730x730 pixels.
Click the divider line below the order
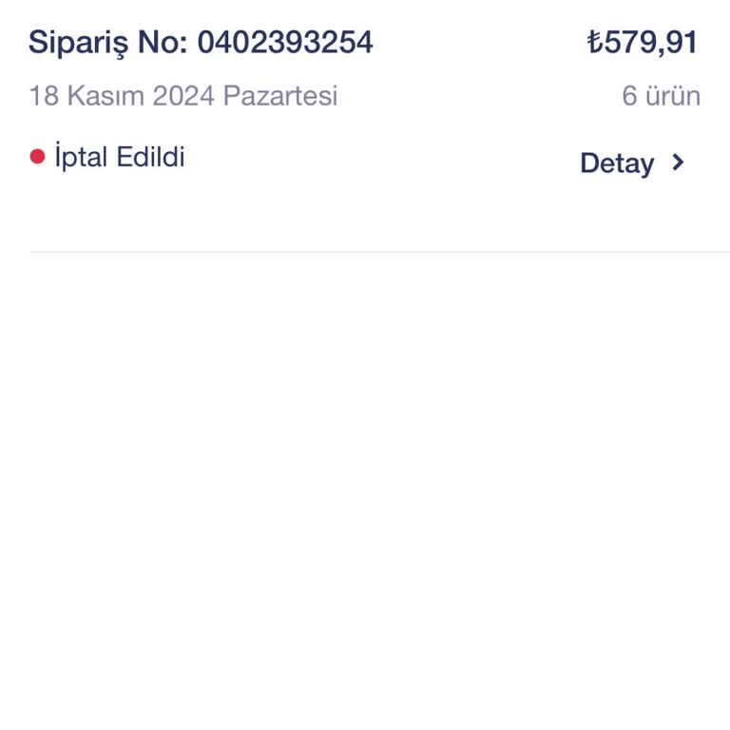click(380, 252)
